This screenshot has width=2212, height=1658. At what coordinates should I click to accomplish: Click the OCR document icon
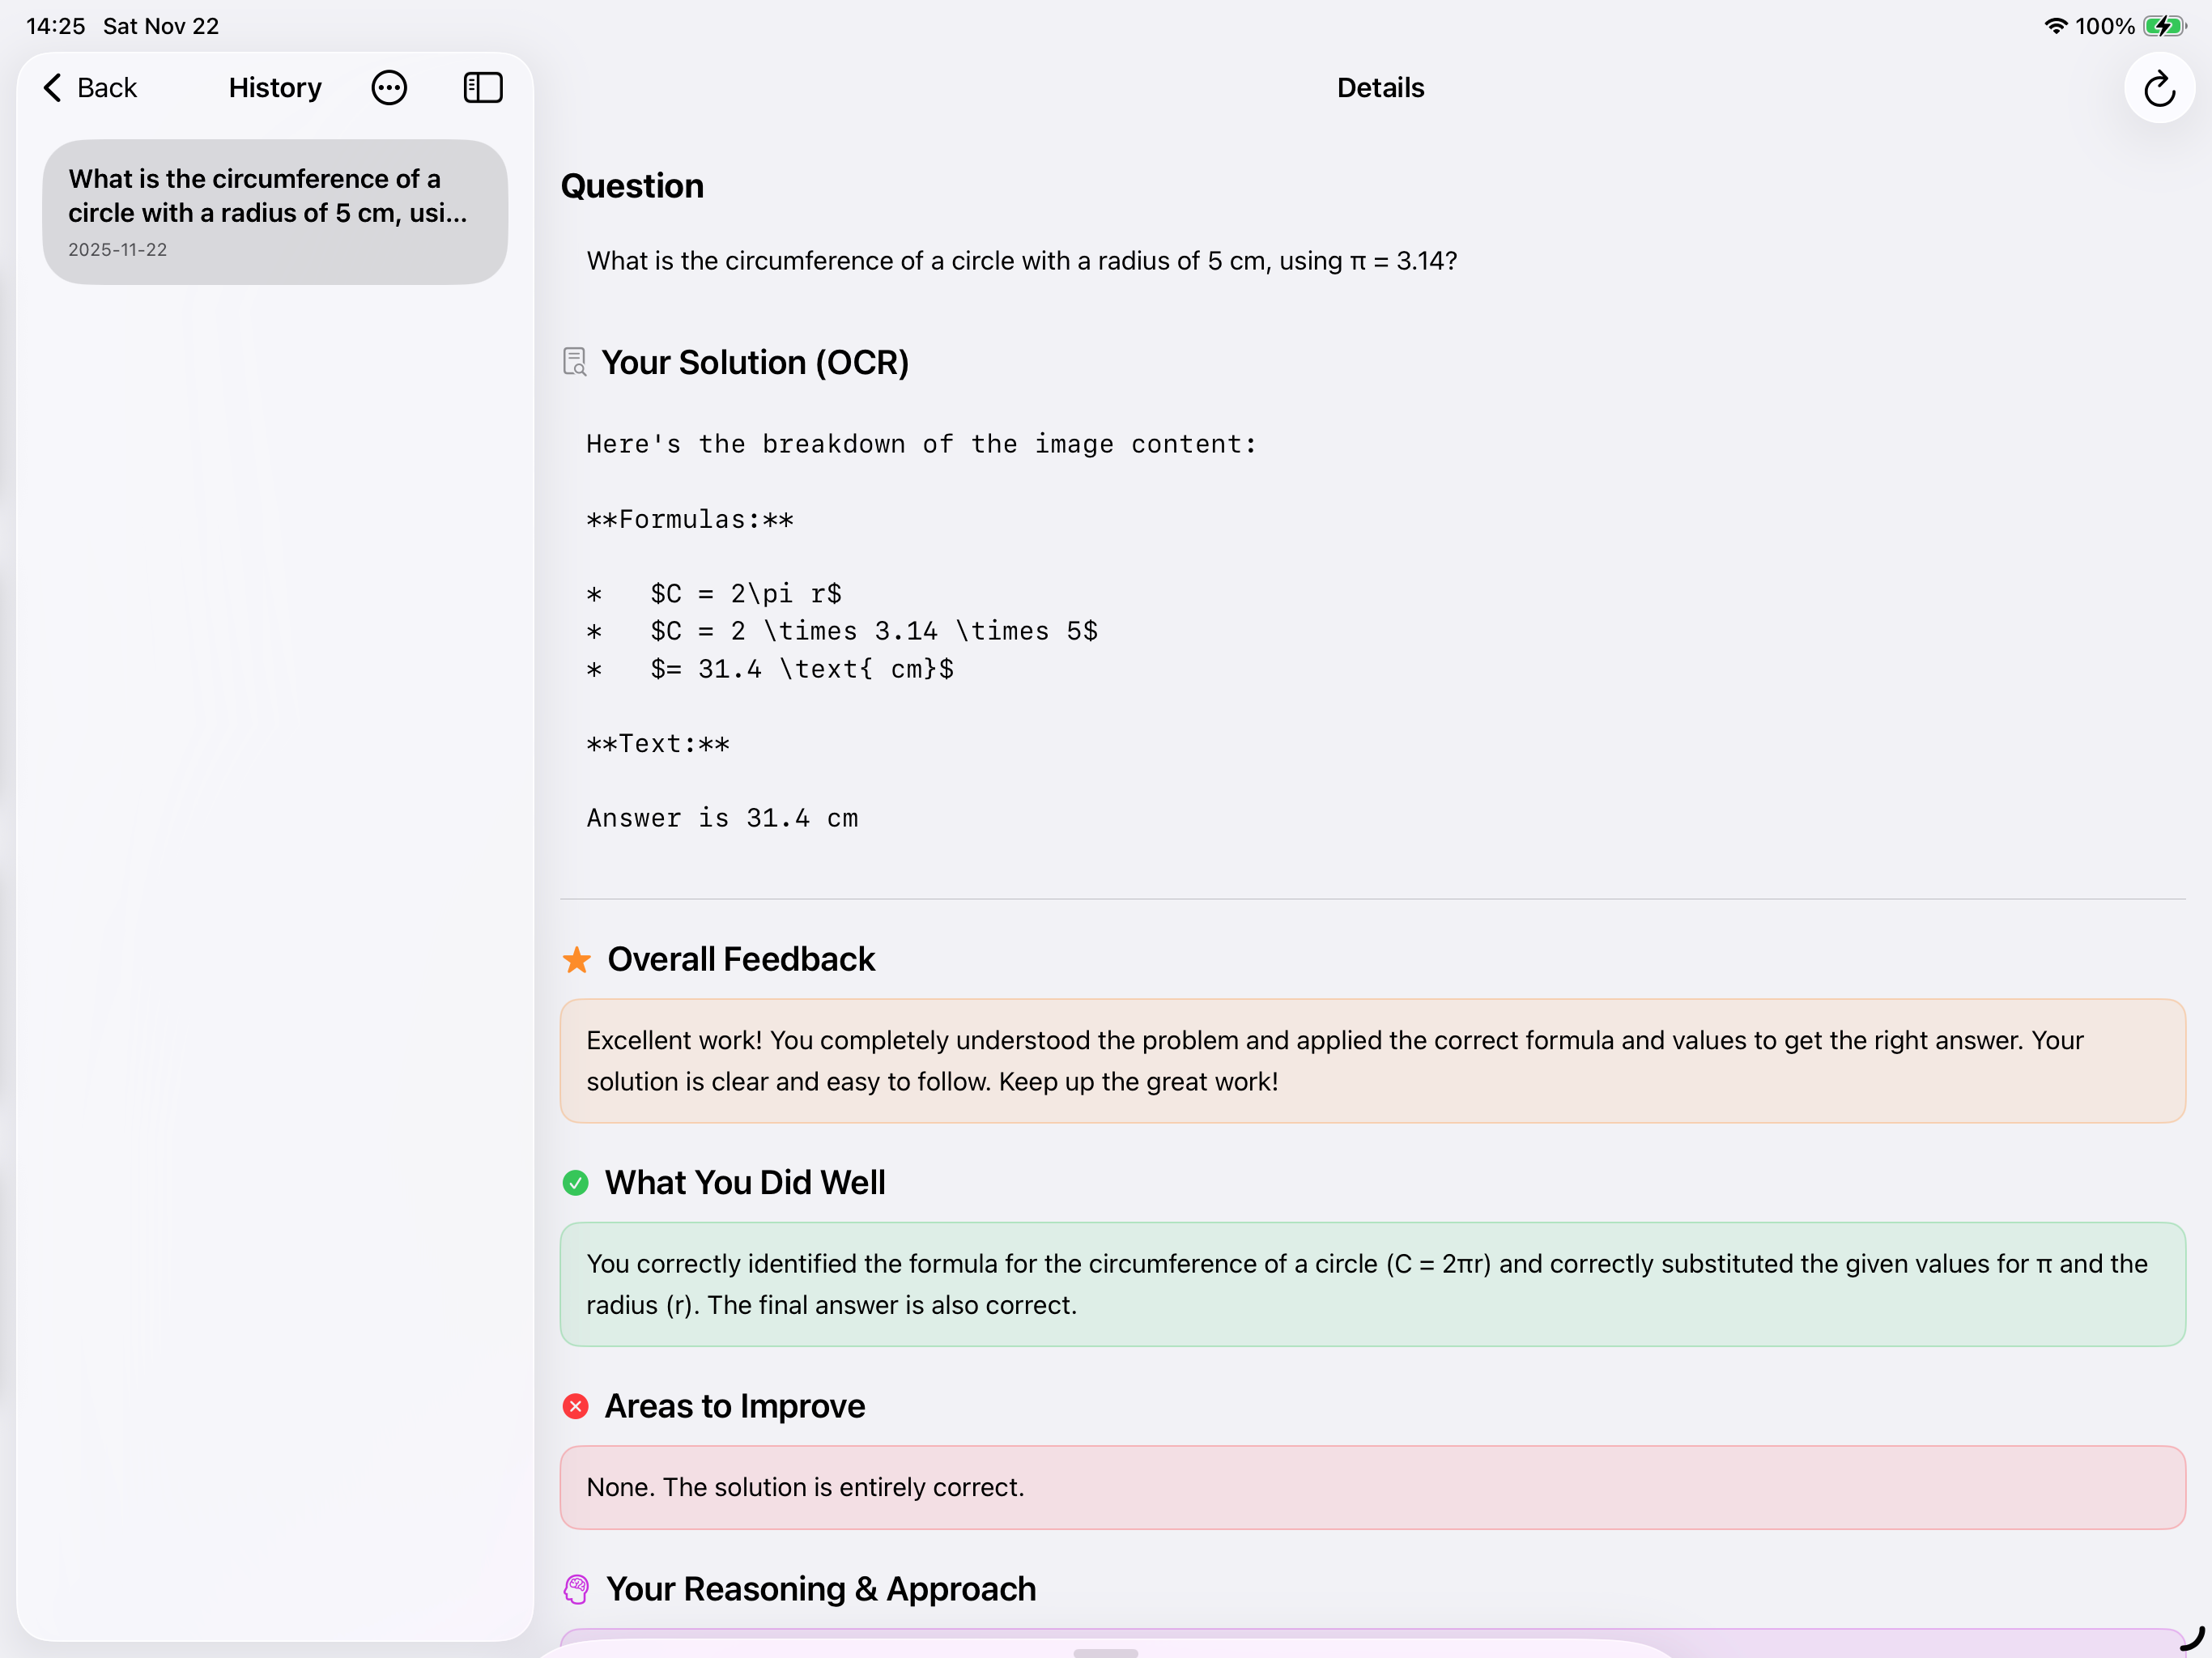coord(575,362)
